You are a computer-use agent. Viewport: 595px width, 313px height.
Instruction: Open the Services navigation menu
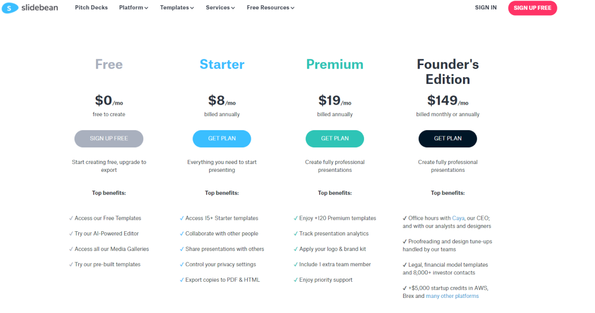(220, 8)
